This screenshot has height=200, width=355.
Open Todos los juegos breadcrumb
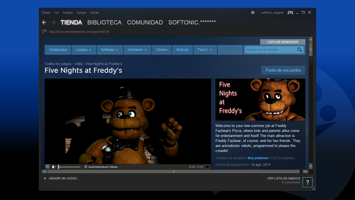58,64
